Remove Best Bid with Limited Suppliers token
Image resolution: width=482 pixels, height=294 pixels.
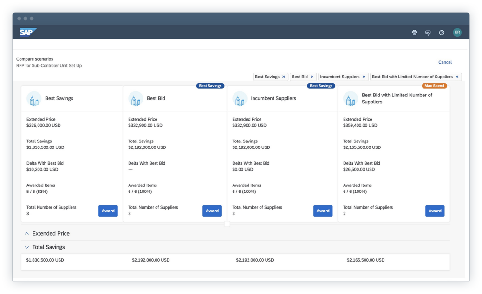click(457, 77)
